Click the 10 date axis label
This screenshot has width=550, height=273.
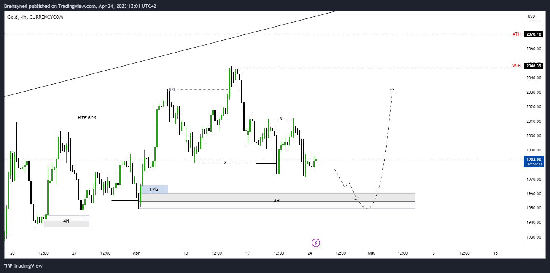tap(186, 253)
